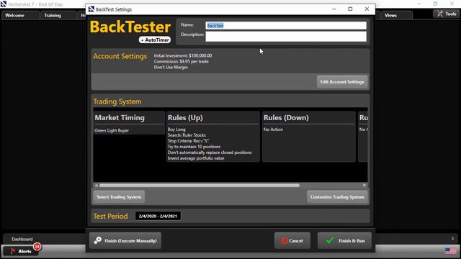
Task: Open the Test Period date range selector
Action: [158, 216]
